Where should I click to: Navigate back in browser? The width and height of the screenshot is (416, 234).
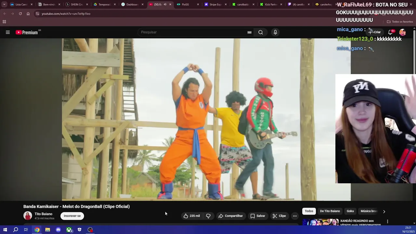pos(5,14)
